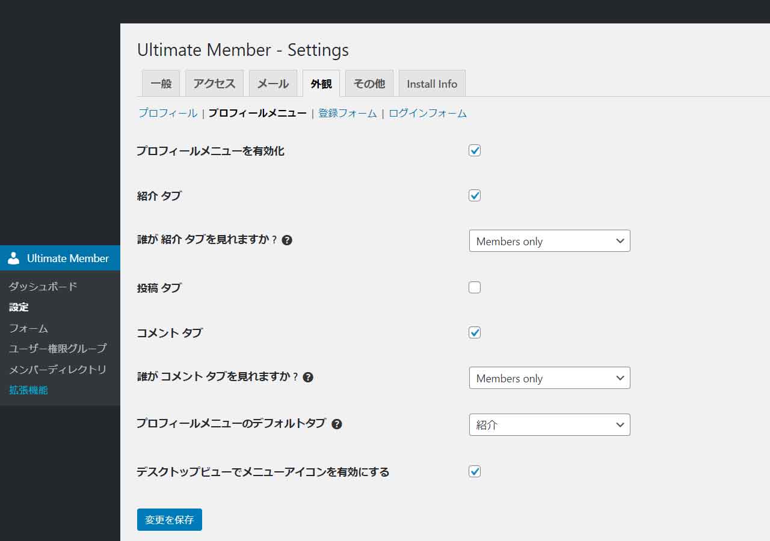
Task: Select the プロフィールメニュー sub-section
Action: (257, 113)
